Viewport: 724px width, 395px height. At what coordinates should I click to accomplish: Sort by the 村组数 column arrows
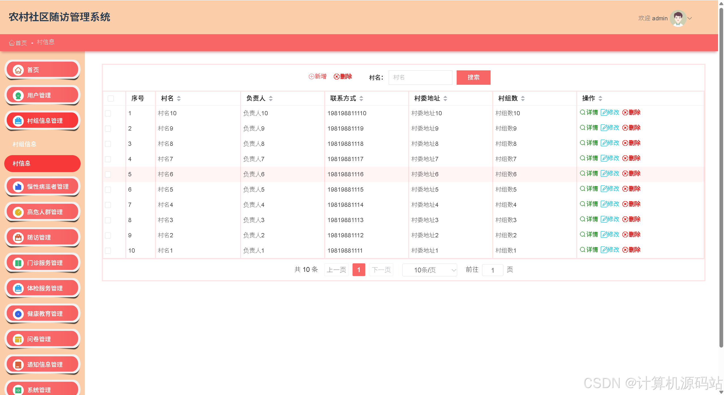click(x=523, y=98)
